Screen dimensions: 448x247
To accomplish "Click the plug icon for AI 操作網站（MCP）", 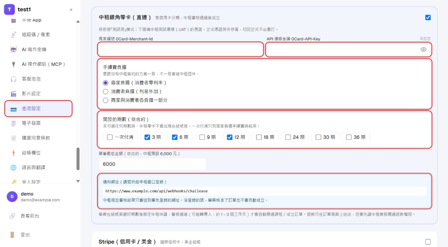I will tap(14, 64).
